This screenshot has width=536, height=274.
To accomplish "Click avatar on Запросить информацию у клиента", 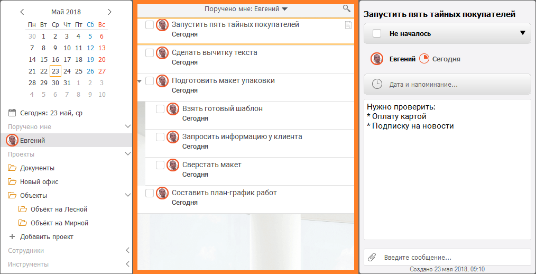I will pyautogui.click(x=173, y=137).
